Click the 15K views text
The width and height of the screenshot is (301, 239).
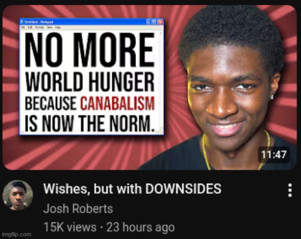tap(70, 227)
